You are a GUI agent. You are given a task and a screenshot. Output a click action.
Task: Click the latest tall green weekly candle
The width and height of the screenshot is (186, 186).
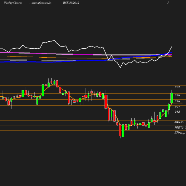pyautogui.click(x=172, y=98)
